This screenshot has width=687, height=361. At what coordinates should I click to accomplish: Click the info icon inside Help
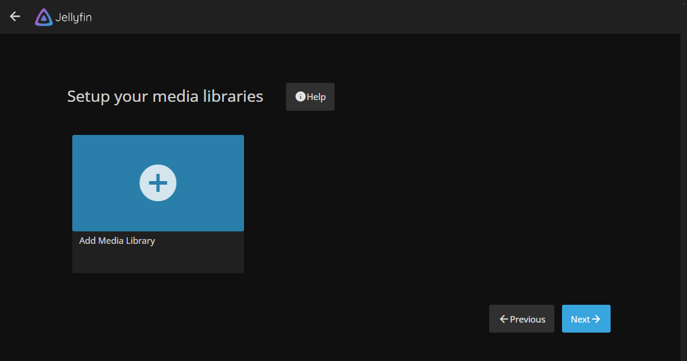300,96
